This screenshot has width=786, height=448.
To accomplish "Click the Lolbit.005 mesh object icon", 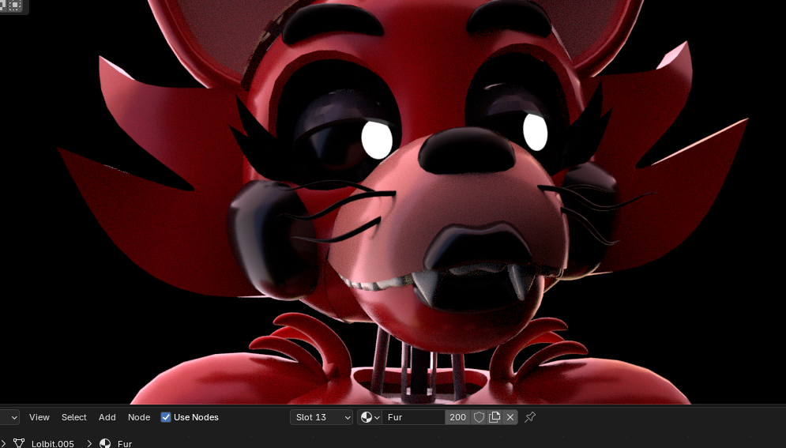I will pyautogui.click(x=18, y=443).
